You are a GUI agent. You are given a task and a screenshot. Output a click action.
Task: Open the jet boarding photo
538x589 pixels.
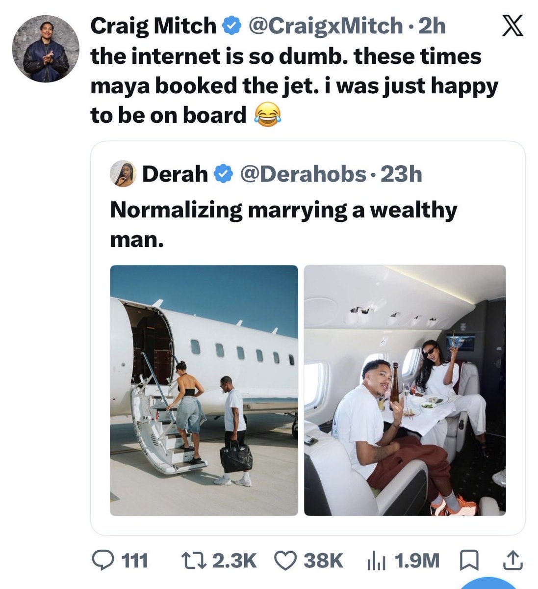tap(204, 390)
